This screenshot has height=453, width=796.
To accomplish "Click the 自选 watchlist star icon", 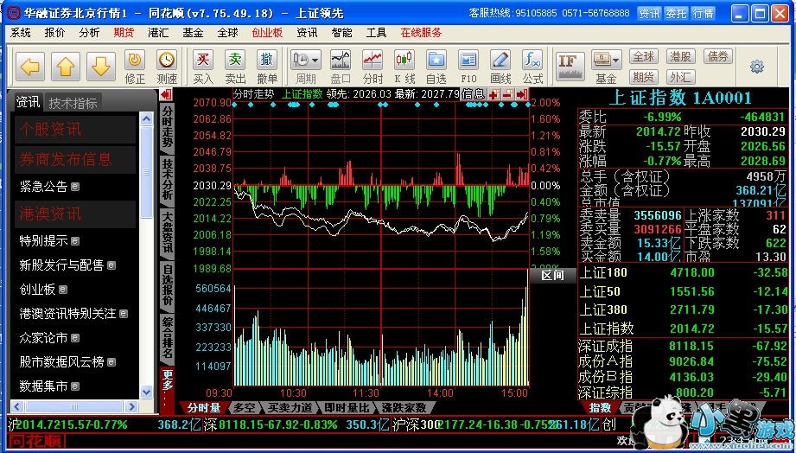I will pyautogui.click(x=436, y=67).
